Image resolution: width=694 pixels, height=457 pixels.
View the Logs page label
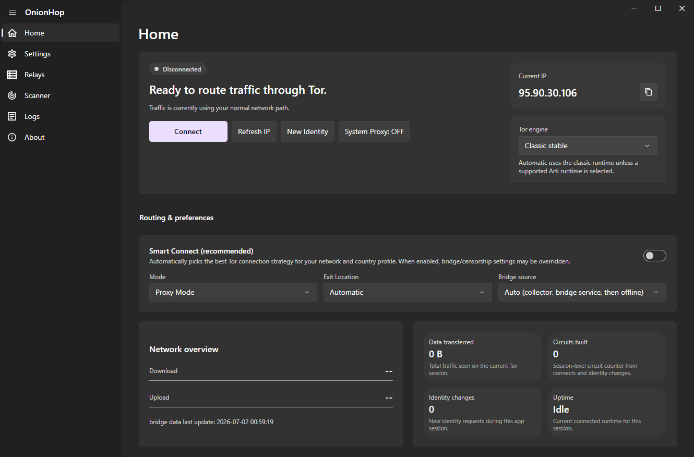pyautogui.click(x=32, y=116)
